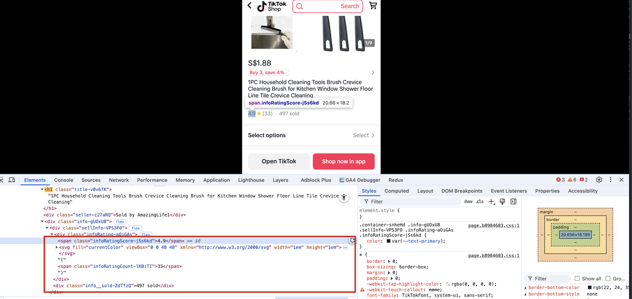Click the paintbrush rendering emulations icon

click(502, 201)
